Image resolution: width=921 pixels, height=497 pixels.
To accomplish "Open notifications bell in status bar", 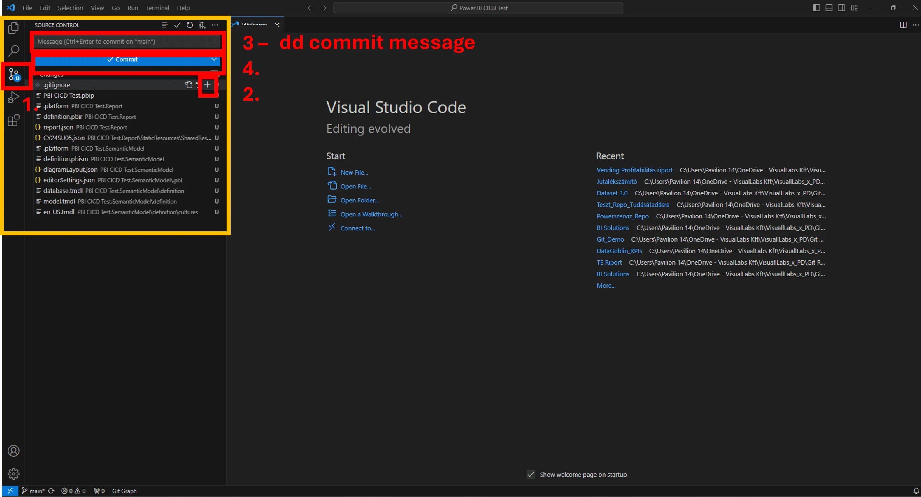I will [916, 491].
